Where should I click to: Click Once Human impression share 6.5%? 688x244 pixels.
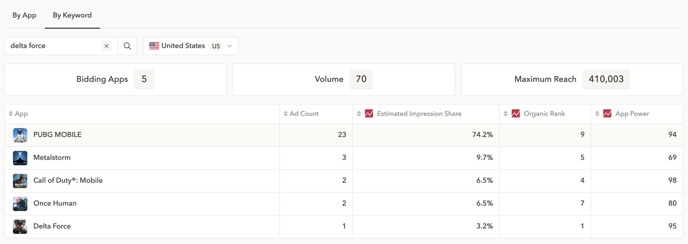(x=485, y=203)
